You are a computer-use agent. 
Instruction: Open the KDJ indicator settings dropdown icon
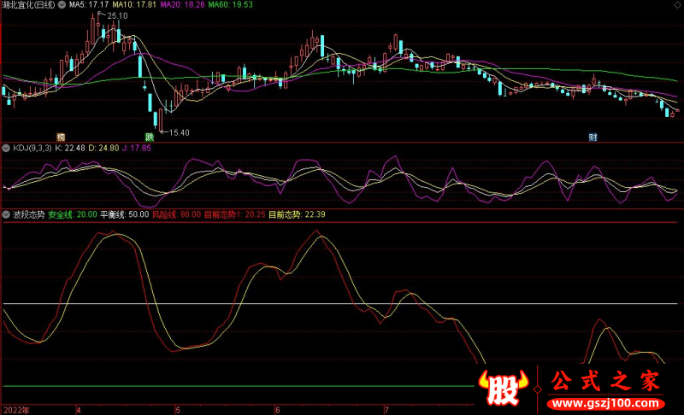[x=6, y=148]
